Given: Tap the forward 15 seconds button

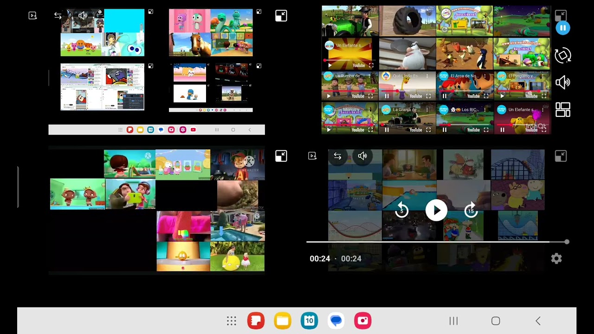Looking at the screenshot, I should [471, 211].
